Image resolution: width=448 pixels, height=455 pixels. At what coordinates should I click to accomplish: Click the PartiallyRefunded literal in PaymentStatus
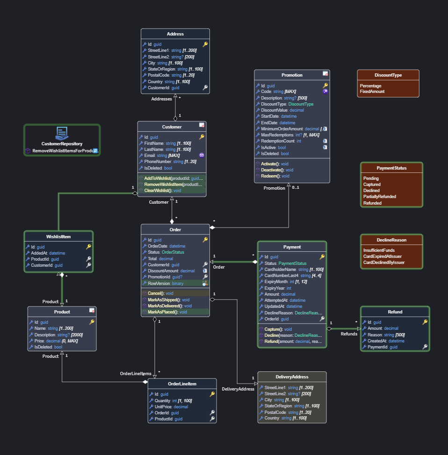(x=379, y=197)
